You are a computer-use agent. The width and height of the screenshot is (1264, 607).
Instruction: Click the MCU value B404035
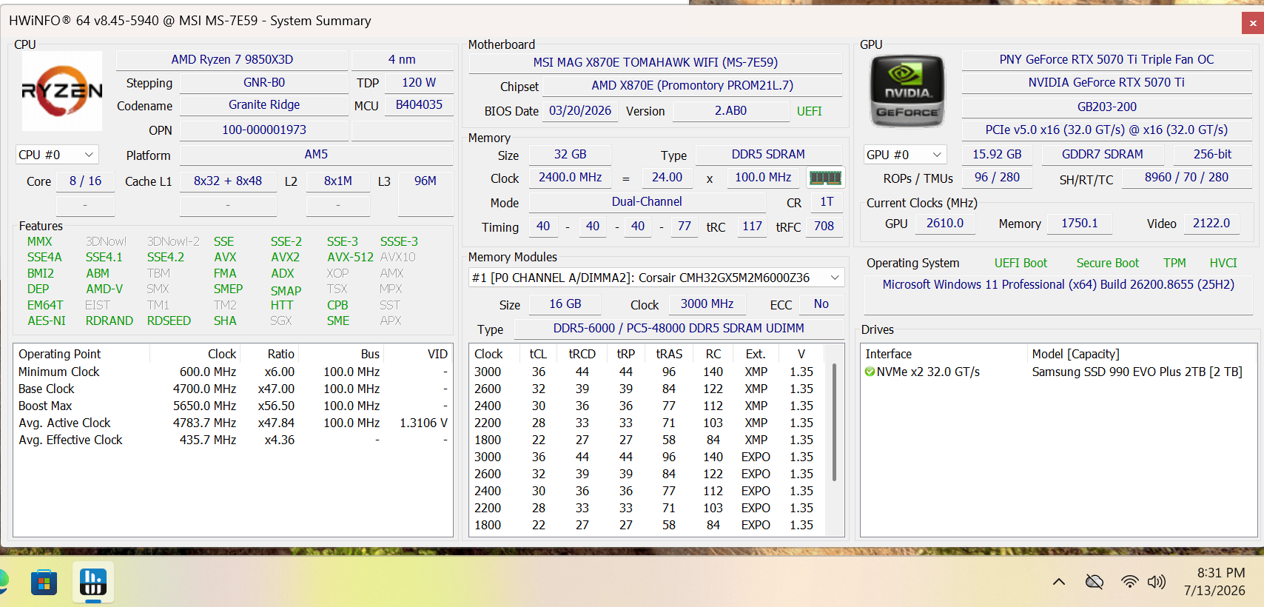point(419,105)
